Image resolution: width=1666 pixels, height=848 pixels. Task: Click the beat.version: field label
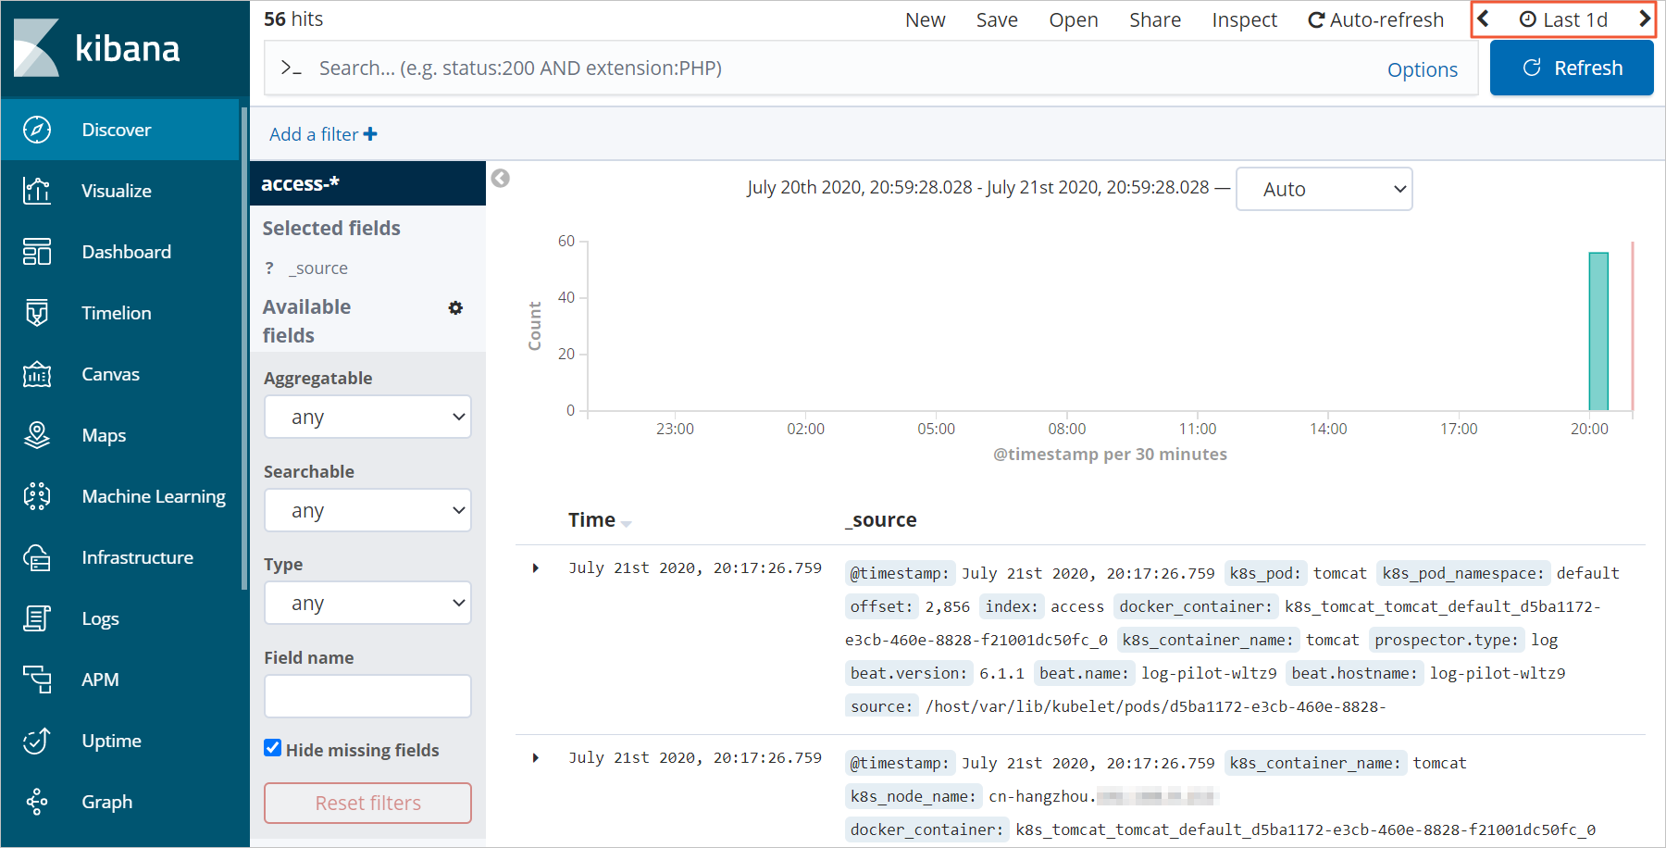tap(909, 673)
